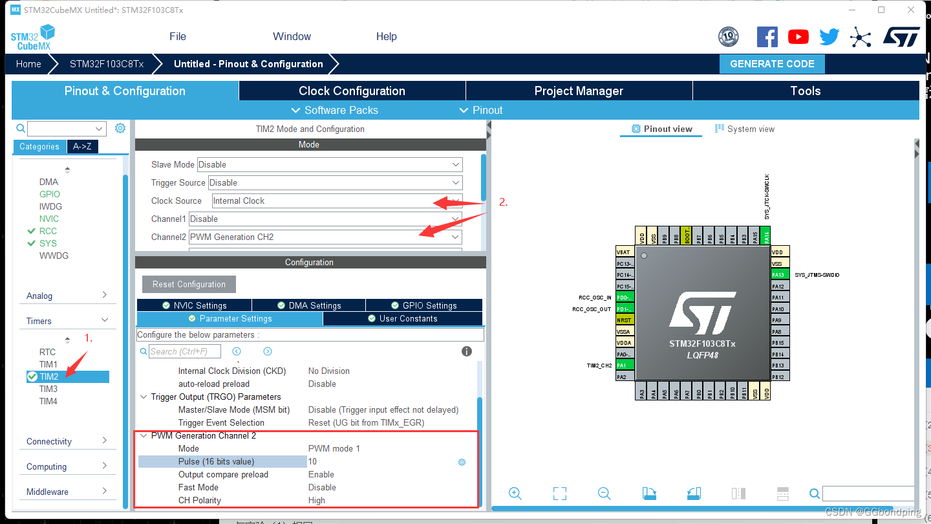Image resolution: width=931 pixels, height=524 pixels.
Task: Collapse PWM Generation Channel 2 section
Action: pos(144,435)
